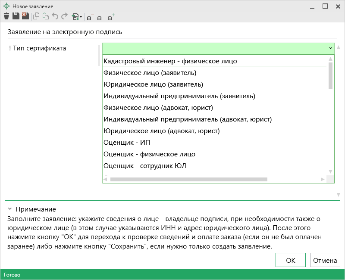Image resolution: width=345 pixels, height=280 pixels.
Task: Collapse the Тип сертификата dropdown list
Action: click(330, 48)
